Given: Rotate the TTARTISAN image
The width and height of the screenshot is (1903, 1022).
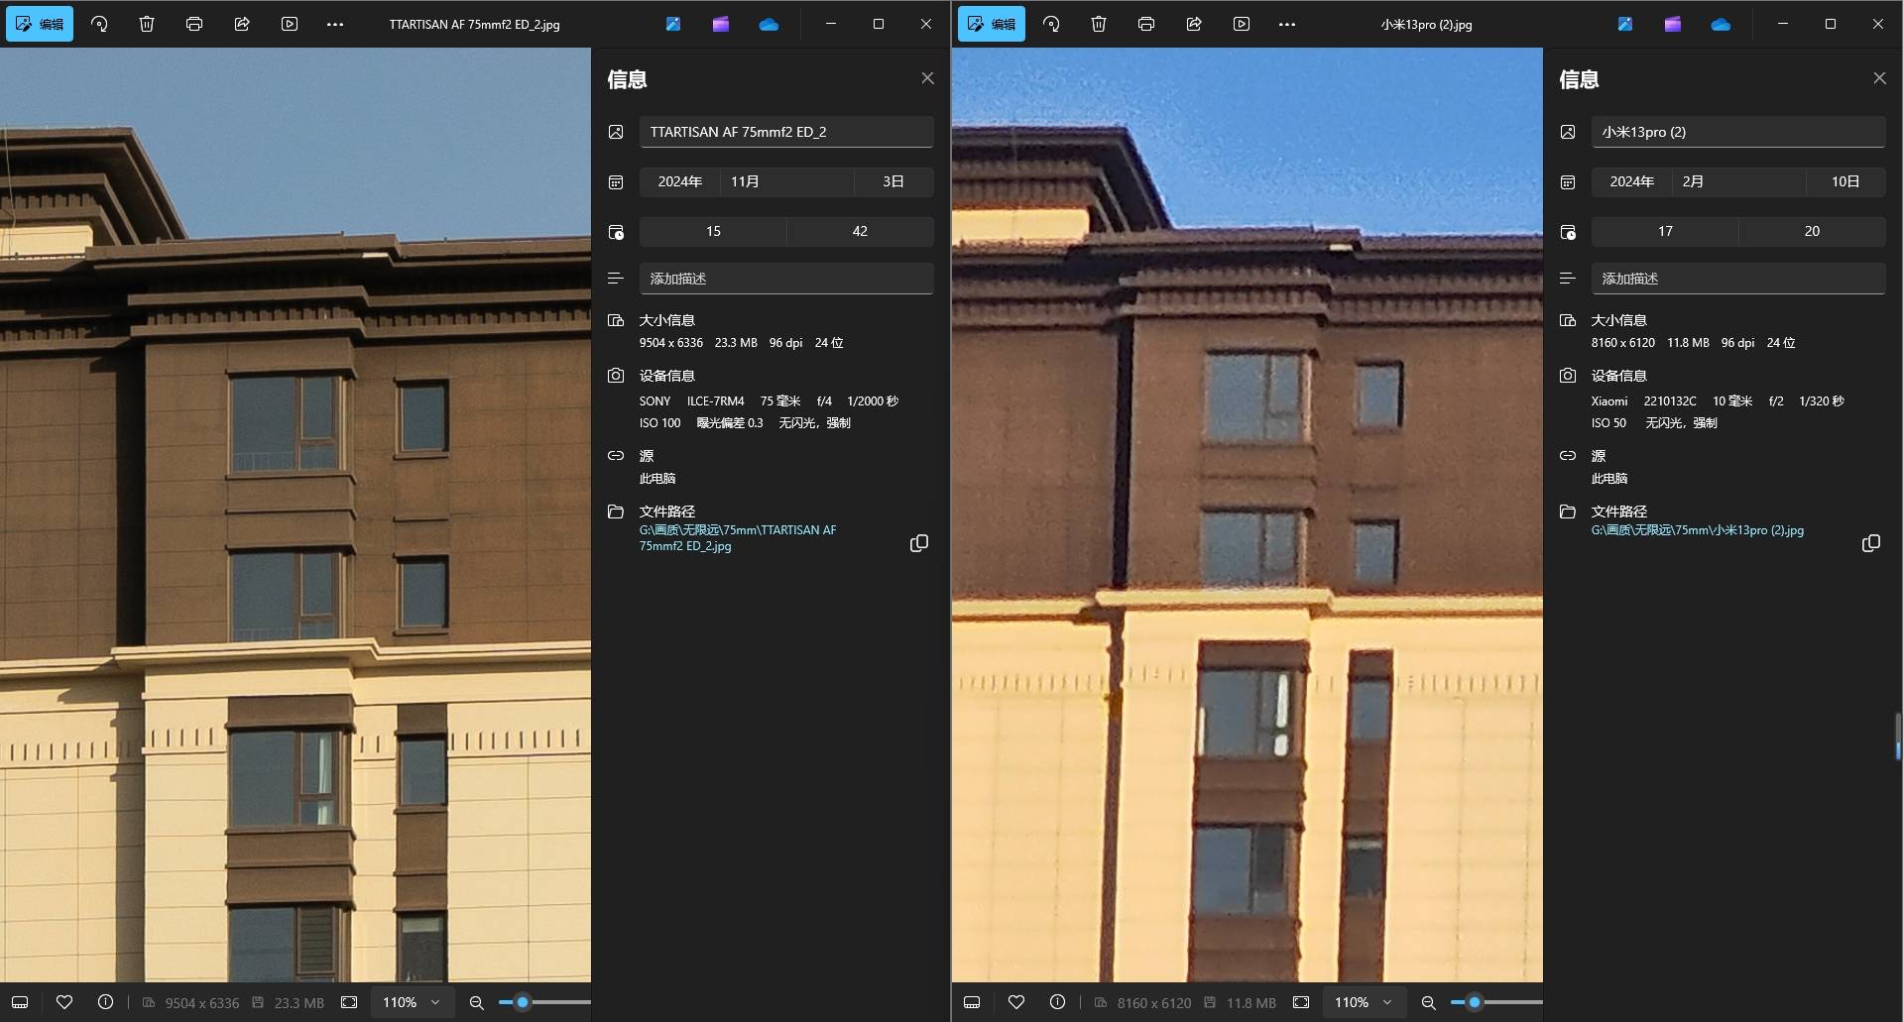Looking at the screenshot, I should click(x=99, y=24).
